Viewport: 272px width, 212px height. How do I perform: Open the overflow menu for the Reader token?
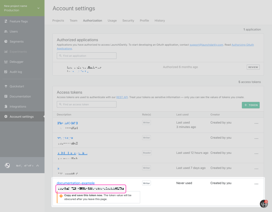point(256,153)
